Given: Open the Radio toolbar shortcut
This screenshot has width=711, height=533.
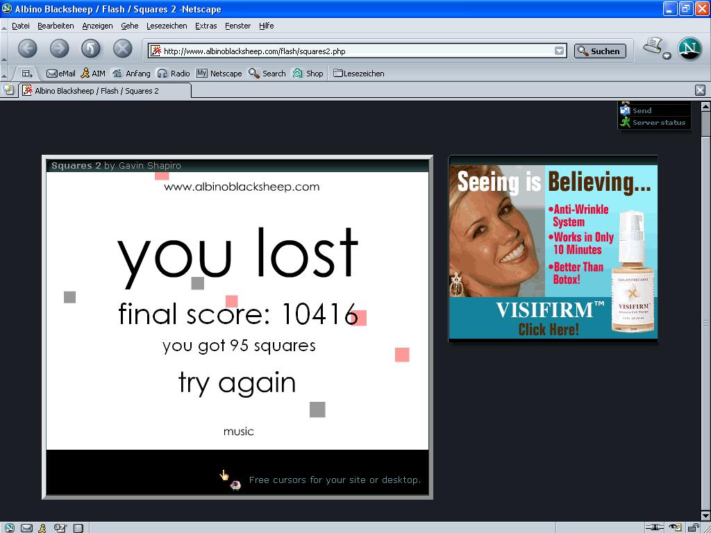Looking at the screenshot, I should click(x=174, y=74).
